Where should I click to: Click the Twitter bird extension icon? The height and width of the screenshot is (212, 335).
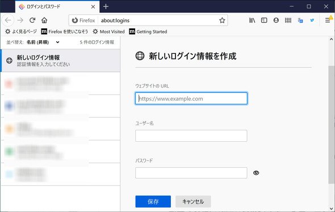coord(312,20)
